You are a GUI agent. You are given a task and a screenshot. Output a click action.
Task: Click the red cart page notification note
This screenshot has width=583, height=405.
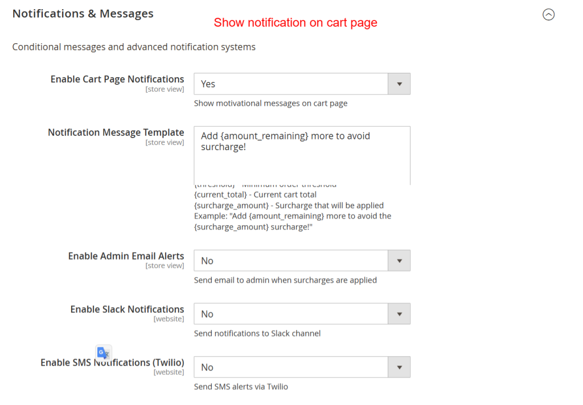pos(295,23)
